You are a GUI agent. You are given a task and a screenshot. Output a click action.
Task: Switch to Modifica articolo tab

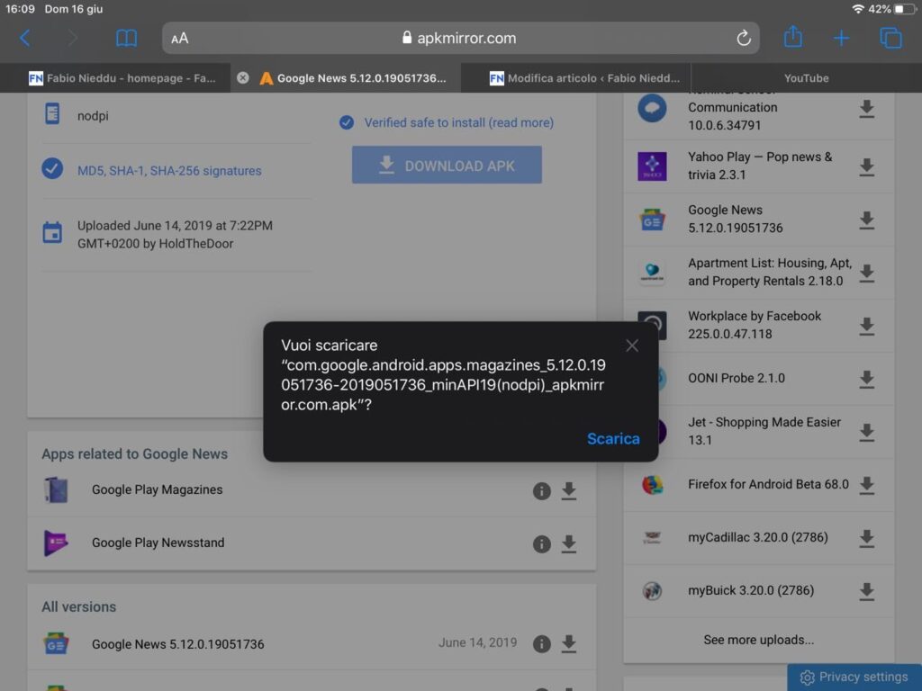coord(583,78)
